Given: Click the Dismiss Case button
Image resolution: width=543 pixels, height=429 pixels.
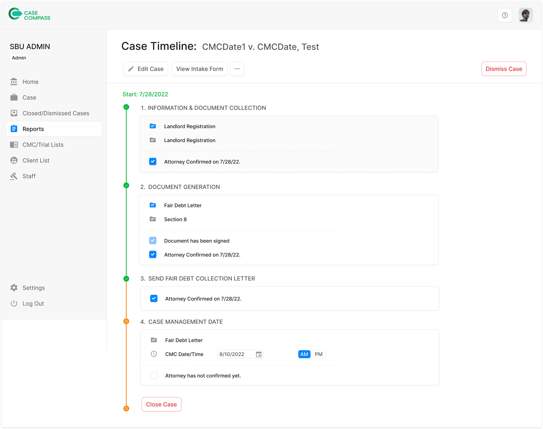Looking at the screenshot, I should click(x=503, y=69).
